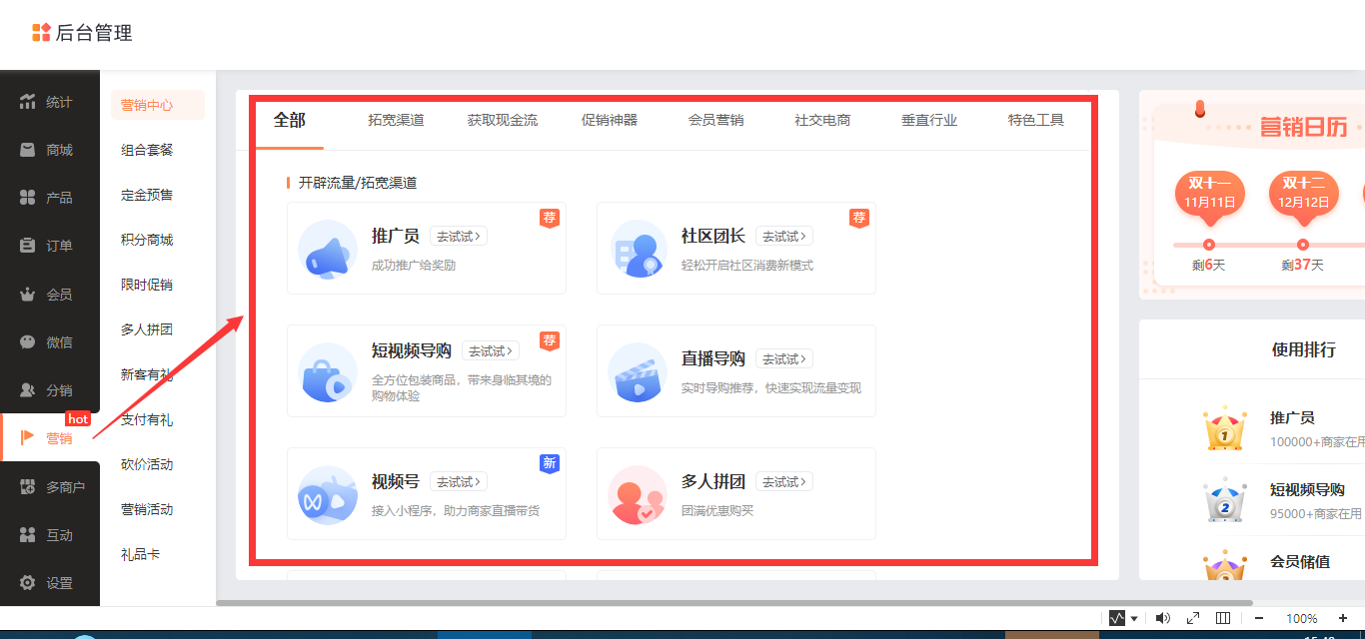Switch to the 特色工具 tab
This screenshot has width=1365, height=639.
coord(1036,120)
